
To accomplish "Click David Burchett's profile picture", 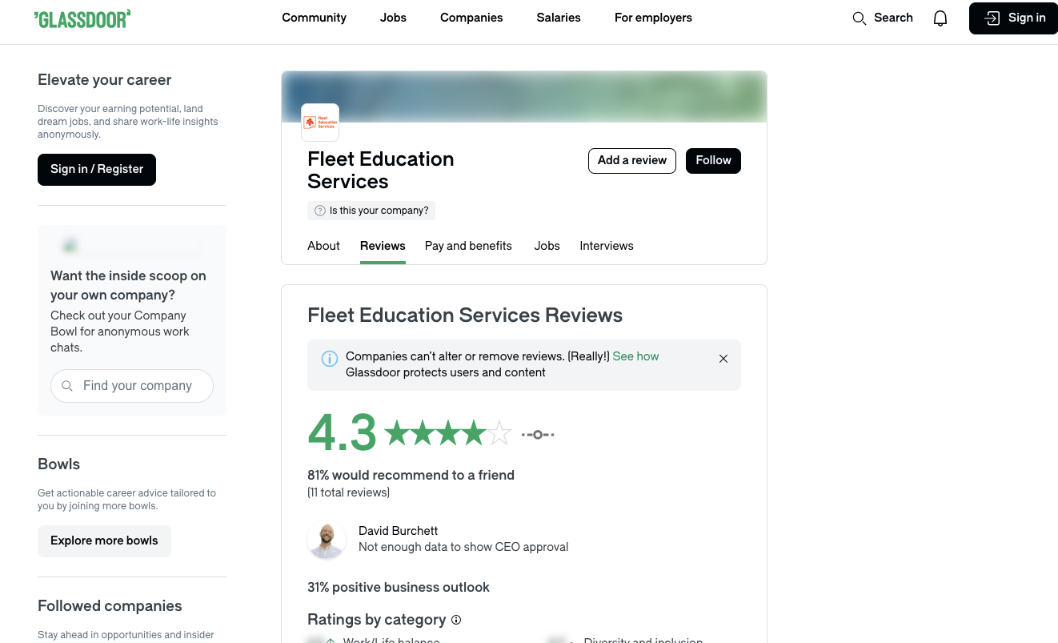I will [x=327, y=541].
